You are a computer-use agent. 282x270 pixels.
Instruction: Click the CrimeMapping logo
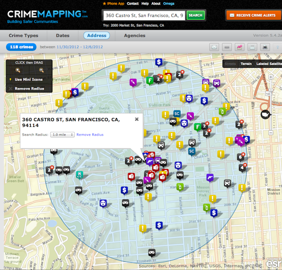point(47,17)
